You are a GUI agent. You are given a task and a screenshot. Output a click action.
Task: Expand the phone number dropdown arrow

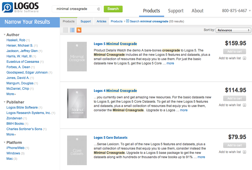click(250, 11)
